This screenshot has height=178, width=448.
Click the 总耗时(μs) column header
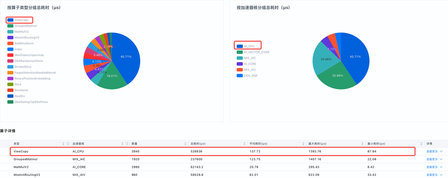click(x=198, y=144)
